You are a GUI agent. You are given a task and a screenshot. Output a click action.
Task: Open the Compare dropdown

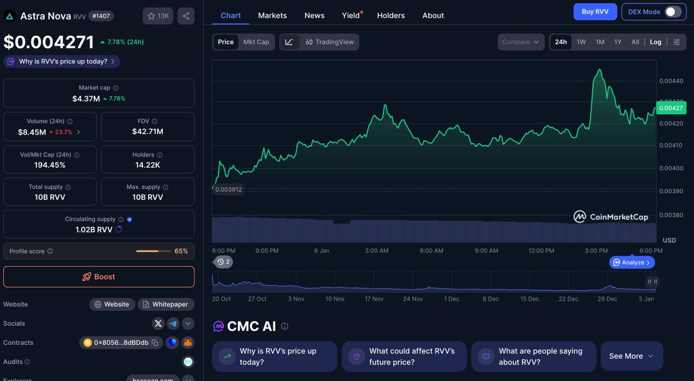tap(520, 42)
